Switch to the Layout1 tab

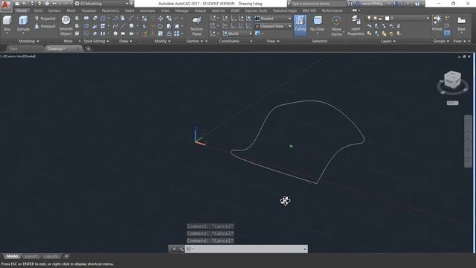pyautogui.click(x=31, y=256)
